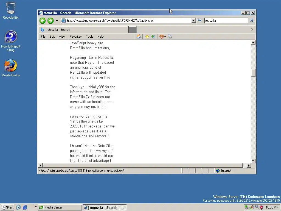Open the View menu
The image size is (281, 211).
(62, 37)
